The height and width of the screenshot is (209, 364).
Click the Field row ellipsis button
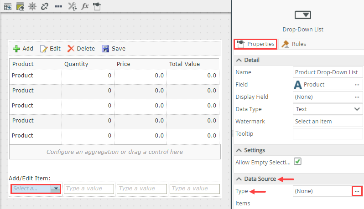[x=357, y=85]
